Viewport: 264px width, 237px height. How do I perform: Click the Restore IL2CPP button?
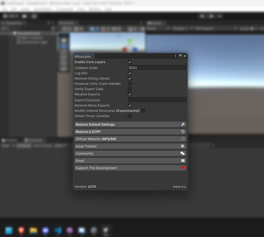pos(130,132)
